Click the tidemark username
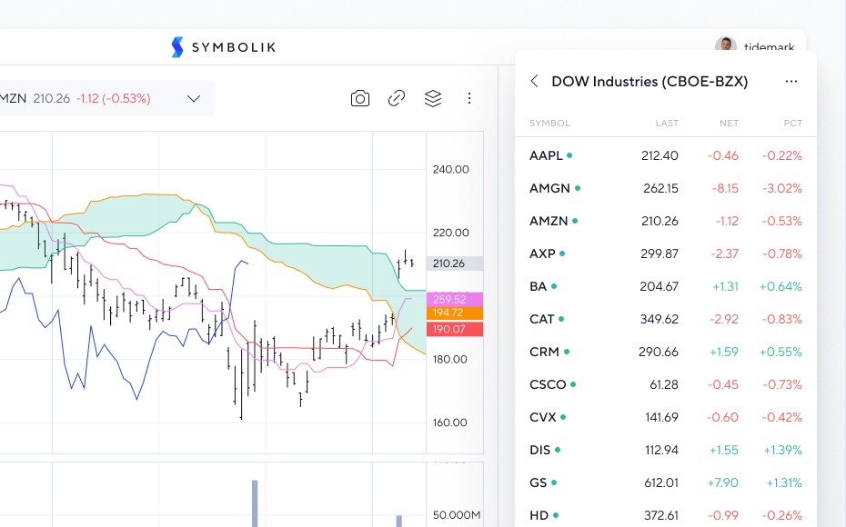 [x=769, y=47]
